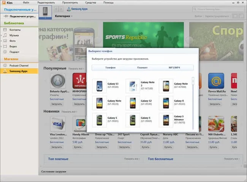247x182 pixels.
Task: Expand the Музыка library tree item
Action: [1, 35]
